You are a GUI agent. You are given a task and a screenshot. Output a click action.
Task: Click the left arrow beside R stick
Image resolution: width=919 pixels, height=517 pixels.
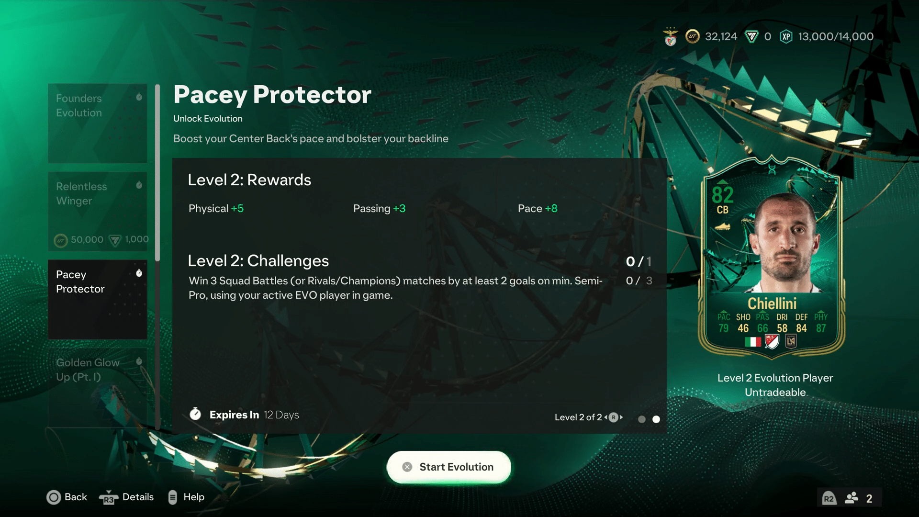point(605,417)
